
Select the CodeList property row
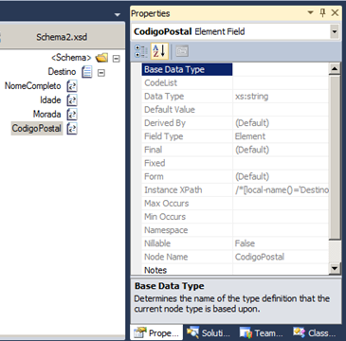pos(235,83)
